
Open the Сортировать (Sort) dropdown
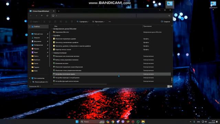click(x=83, y=22)
